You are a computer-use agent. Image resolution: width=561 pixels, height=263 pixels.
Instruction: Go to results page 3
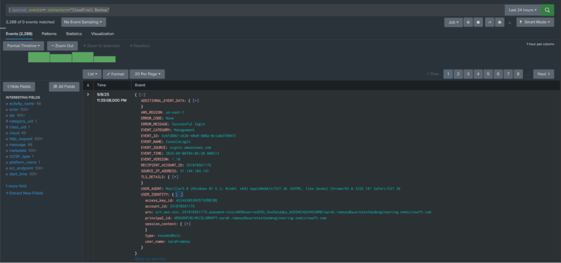[468, 74]
